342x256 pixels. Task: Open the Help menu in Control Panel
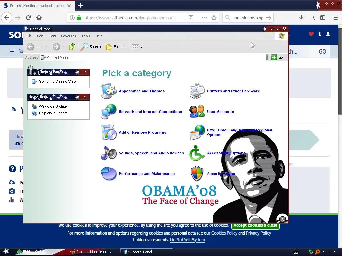99,36
